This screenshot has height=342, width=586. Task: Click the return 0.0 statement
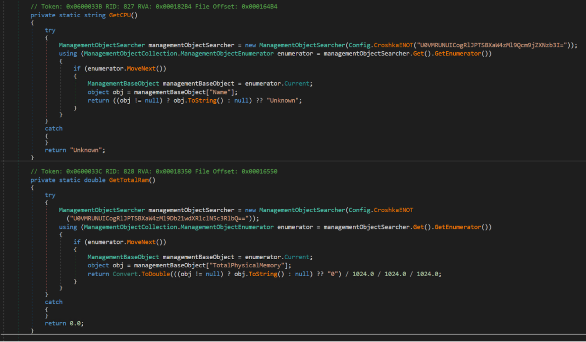point(64,324)
